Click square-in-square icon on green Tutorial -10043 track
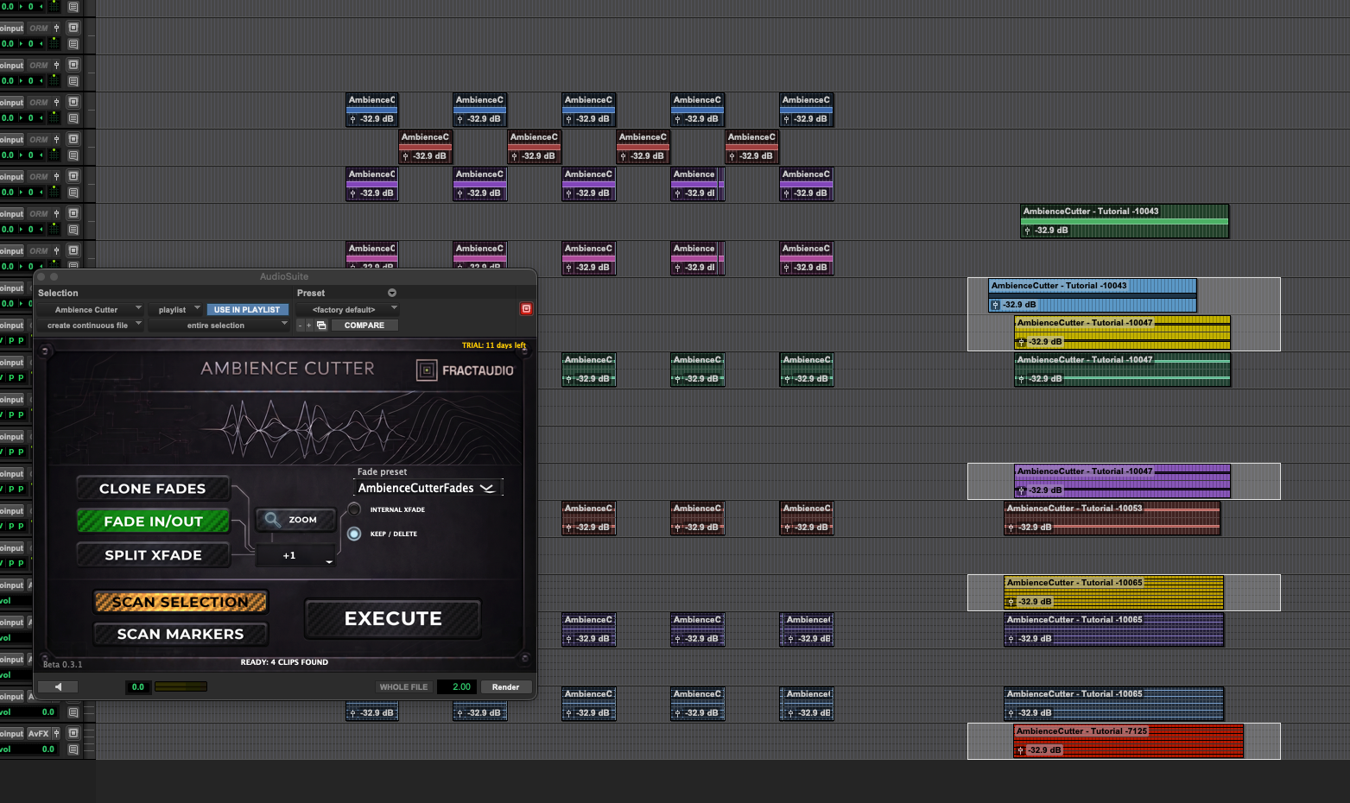The height and width of the screenshot is (803, 1350). 73,213
